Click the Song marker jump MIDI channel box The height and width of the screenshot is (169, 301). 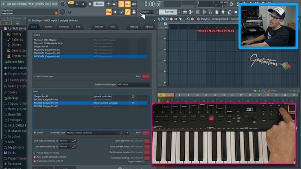click(x=147, y=146)
